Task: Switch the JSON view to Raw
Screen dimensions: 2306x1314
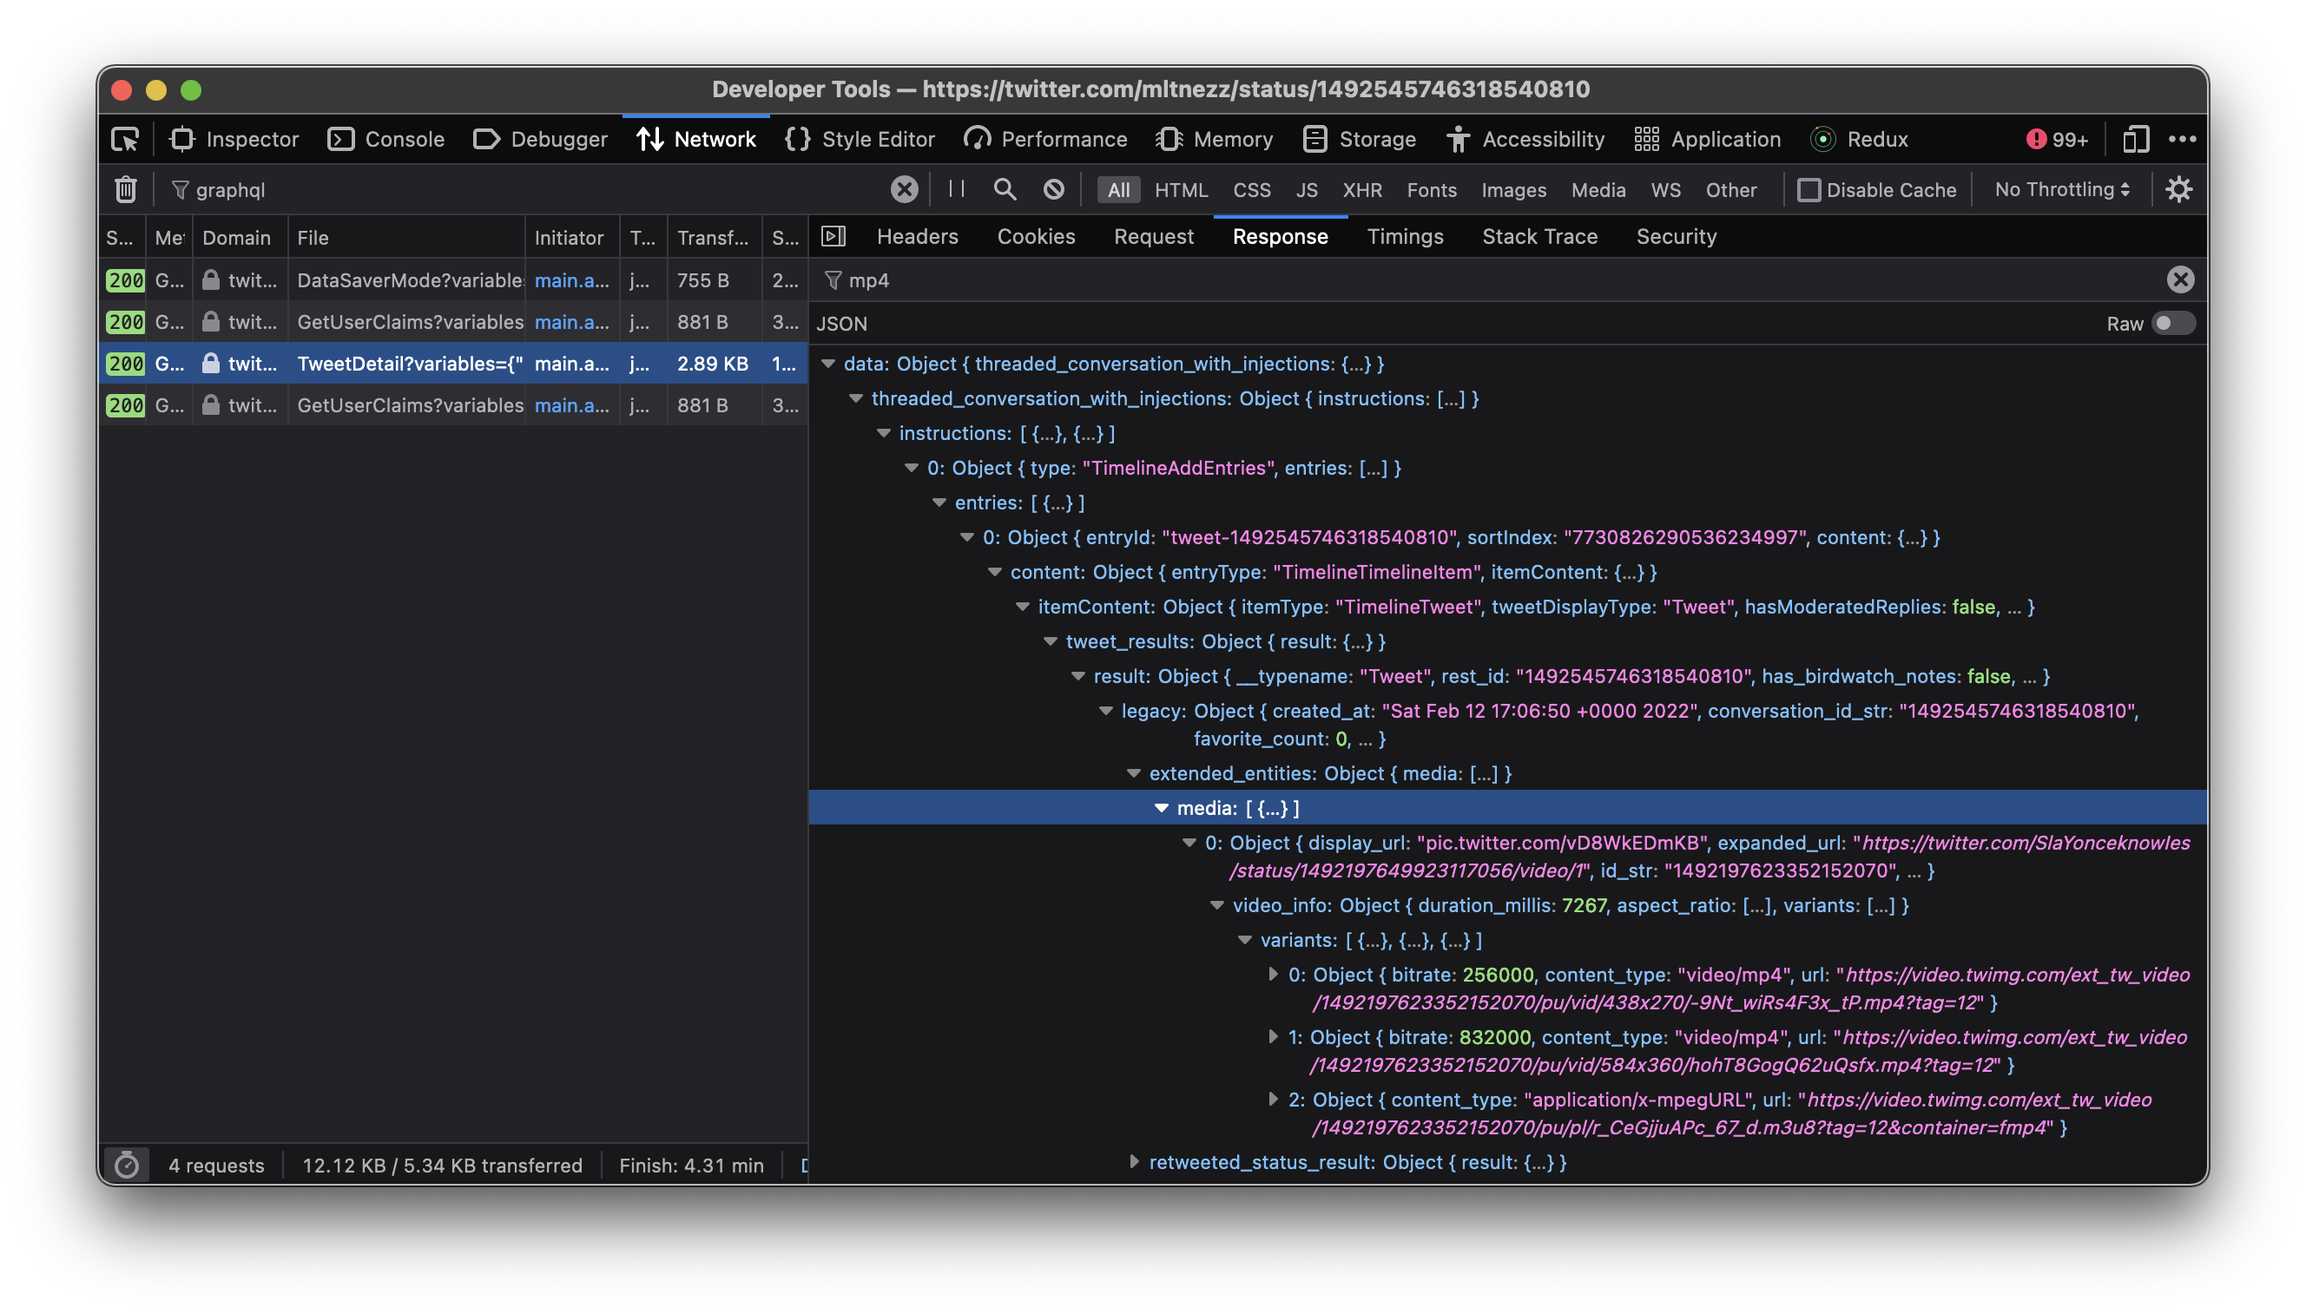Action: [x=2171, y=323]
